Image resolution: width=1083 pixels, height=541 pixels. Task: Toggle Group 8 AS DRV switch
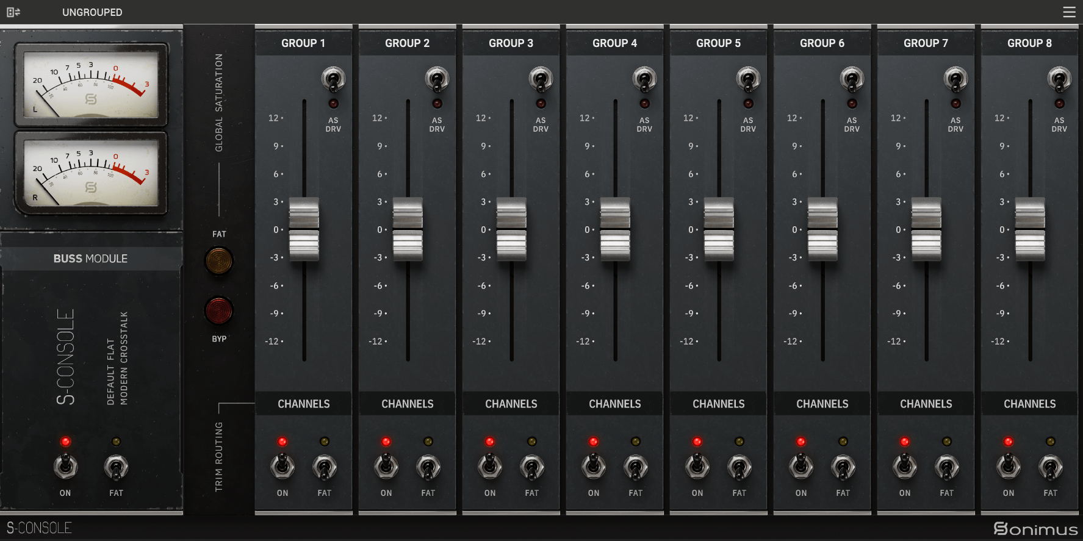pyautogui.click(x=1059, y=79)
